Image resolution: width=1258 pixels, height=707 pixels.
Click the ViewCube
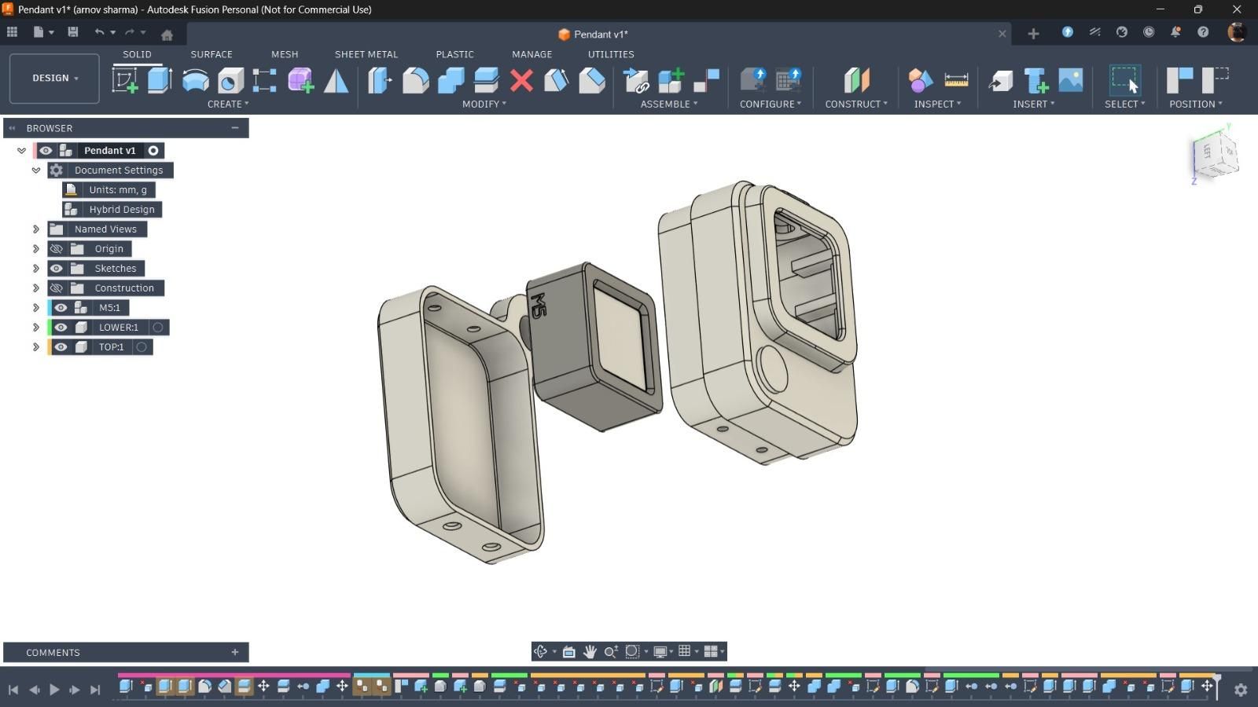pyautogui.click(x=1214, y=155)
